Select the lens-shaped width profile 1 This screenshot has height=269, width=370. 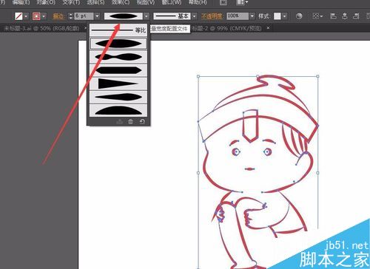(118, 44)
